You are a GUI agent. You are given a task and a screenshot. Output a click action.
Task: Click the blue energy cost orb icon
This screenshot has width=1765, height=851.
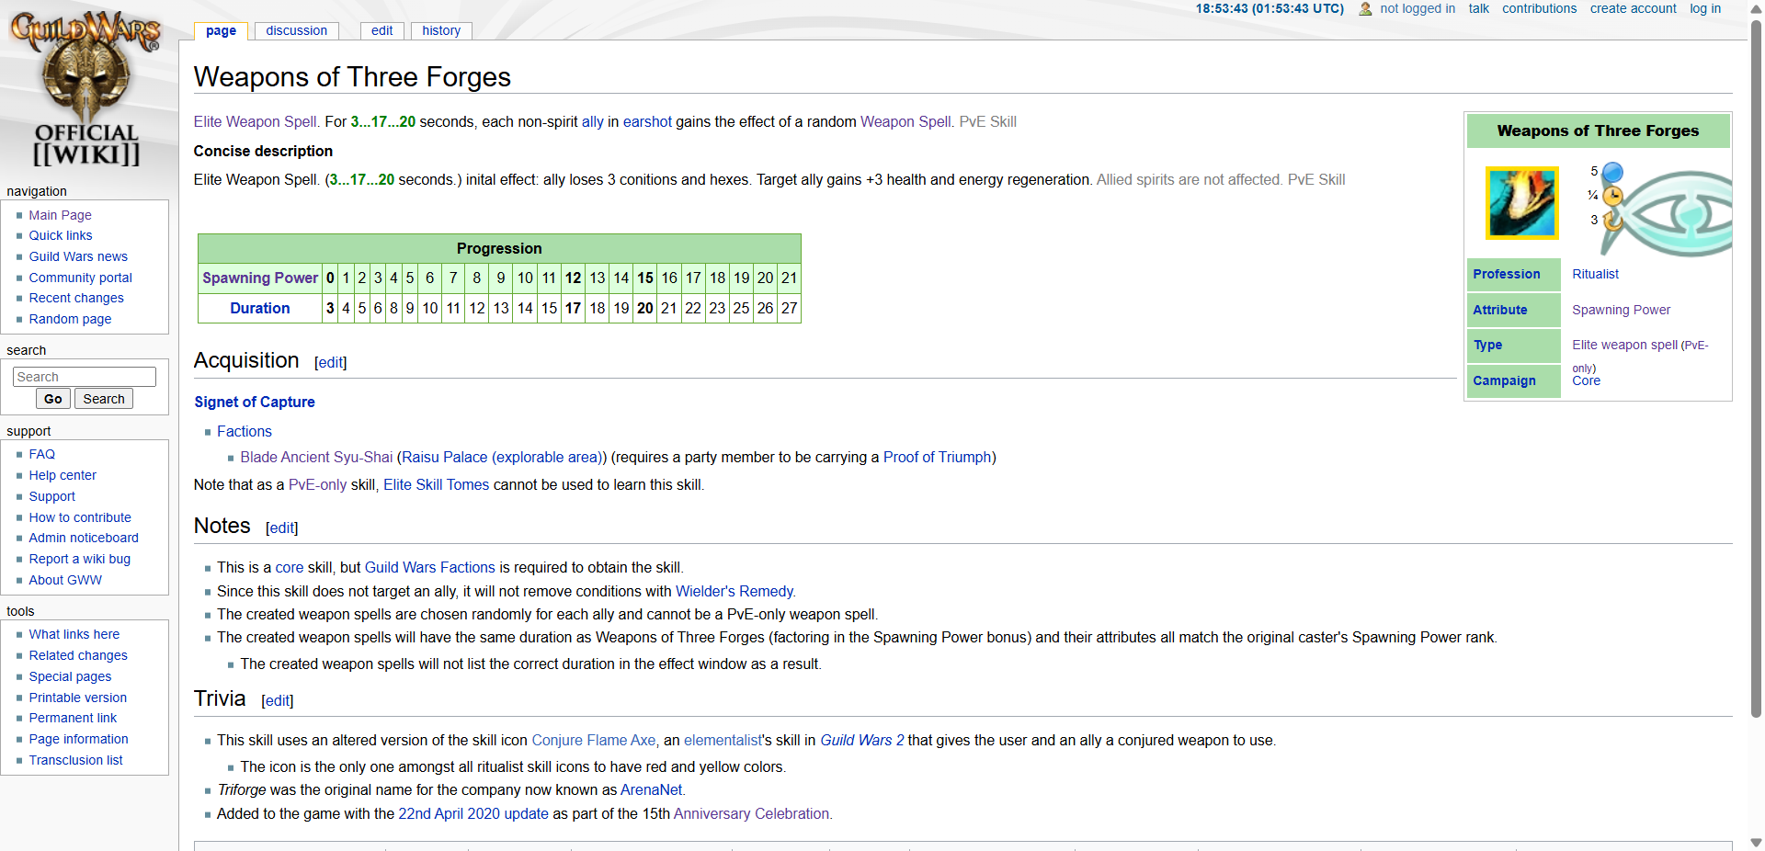point(1612,172)
